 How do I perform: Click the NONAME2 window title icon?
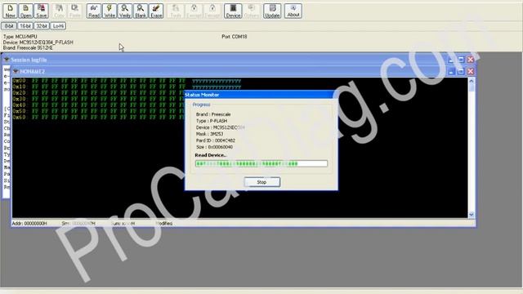[16, 71]
